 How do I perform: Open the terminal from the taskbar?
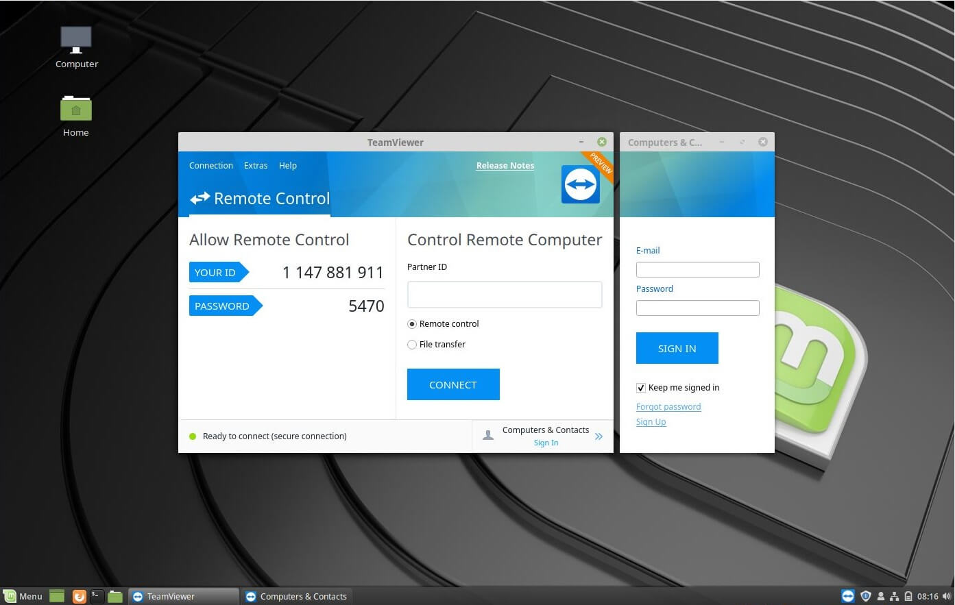[x=96, y=596]
